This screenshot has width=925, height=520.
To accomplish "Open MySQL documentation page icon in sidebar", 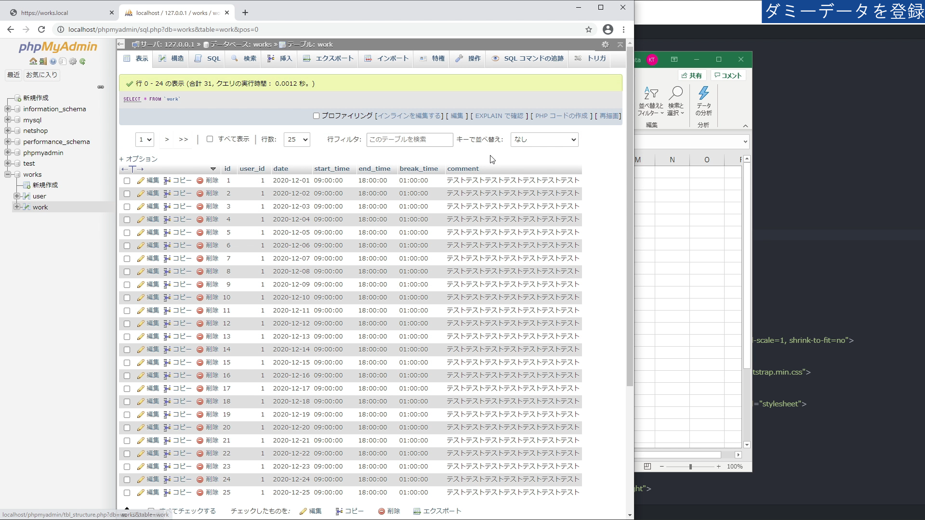I will pyautogui.click(x=63, y=61).
